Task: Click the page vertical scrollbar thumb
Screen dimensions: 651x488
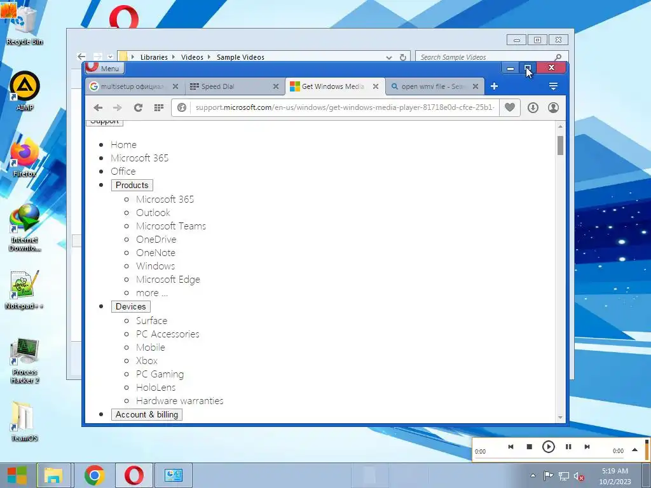Action: pos(560,146)
